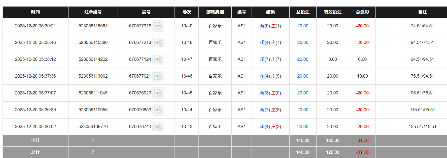Click the 时间 column header
This screenshot has height=158, width=447.
point(35,12)
